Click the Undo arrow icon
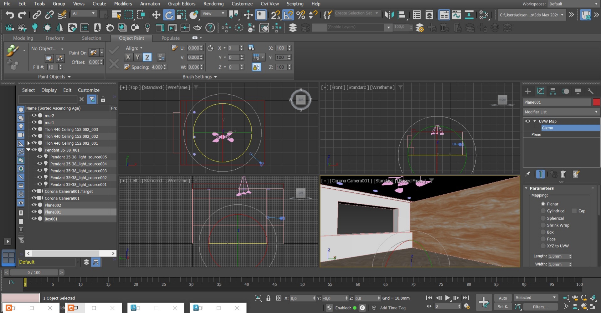Screen dimensions: 601x313 click(x=10, y=15)
